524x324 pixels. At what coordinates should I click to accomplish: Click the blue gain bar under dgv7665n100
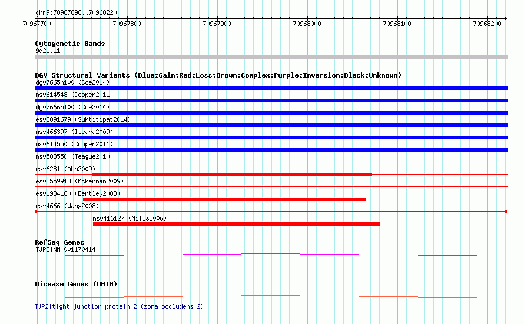coord(271,88)
